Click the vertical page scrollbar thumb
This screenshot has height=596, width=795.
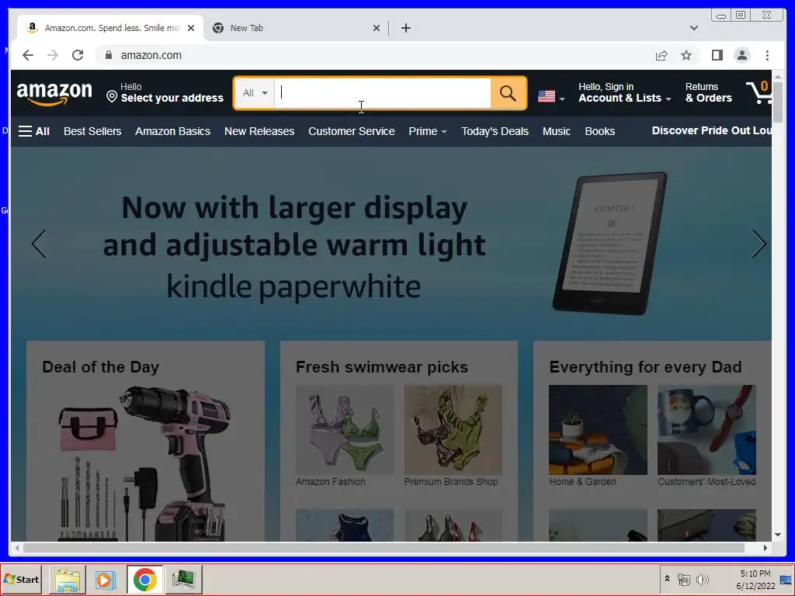(x=778, y=102)
